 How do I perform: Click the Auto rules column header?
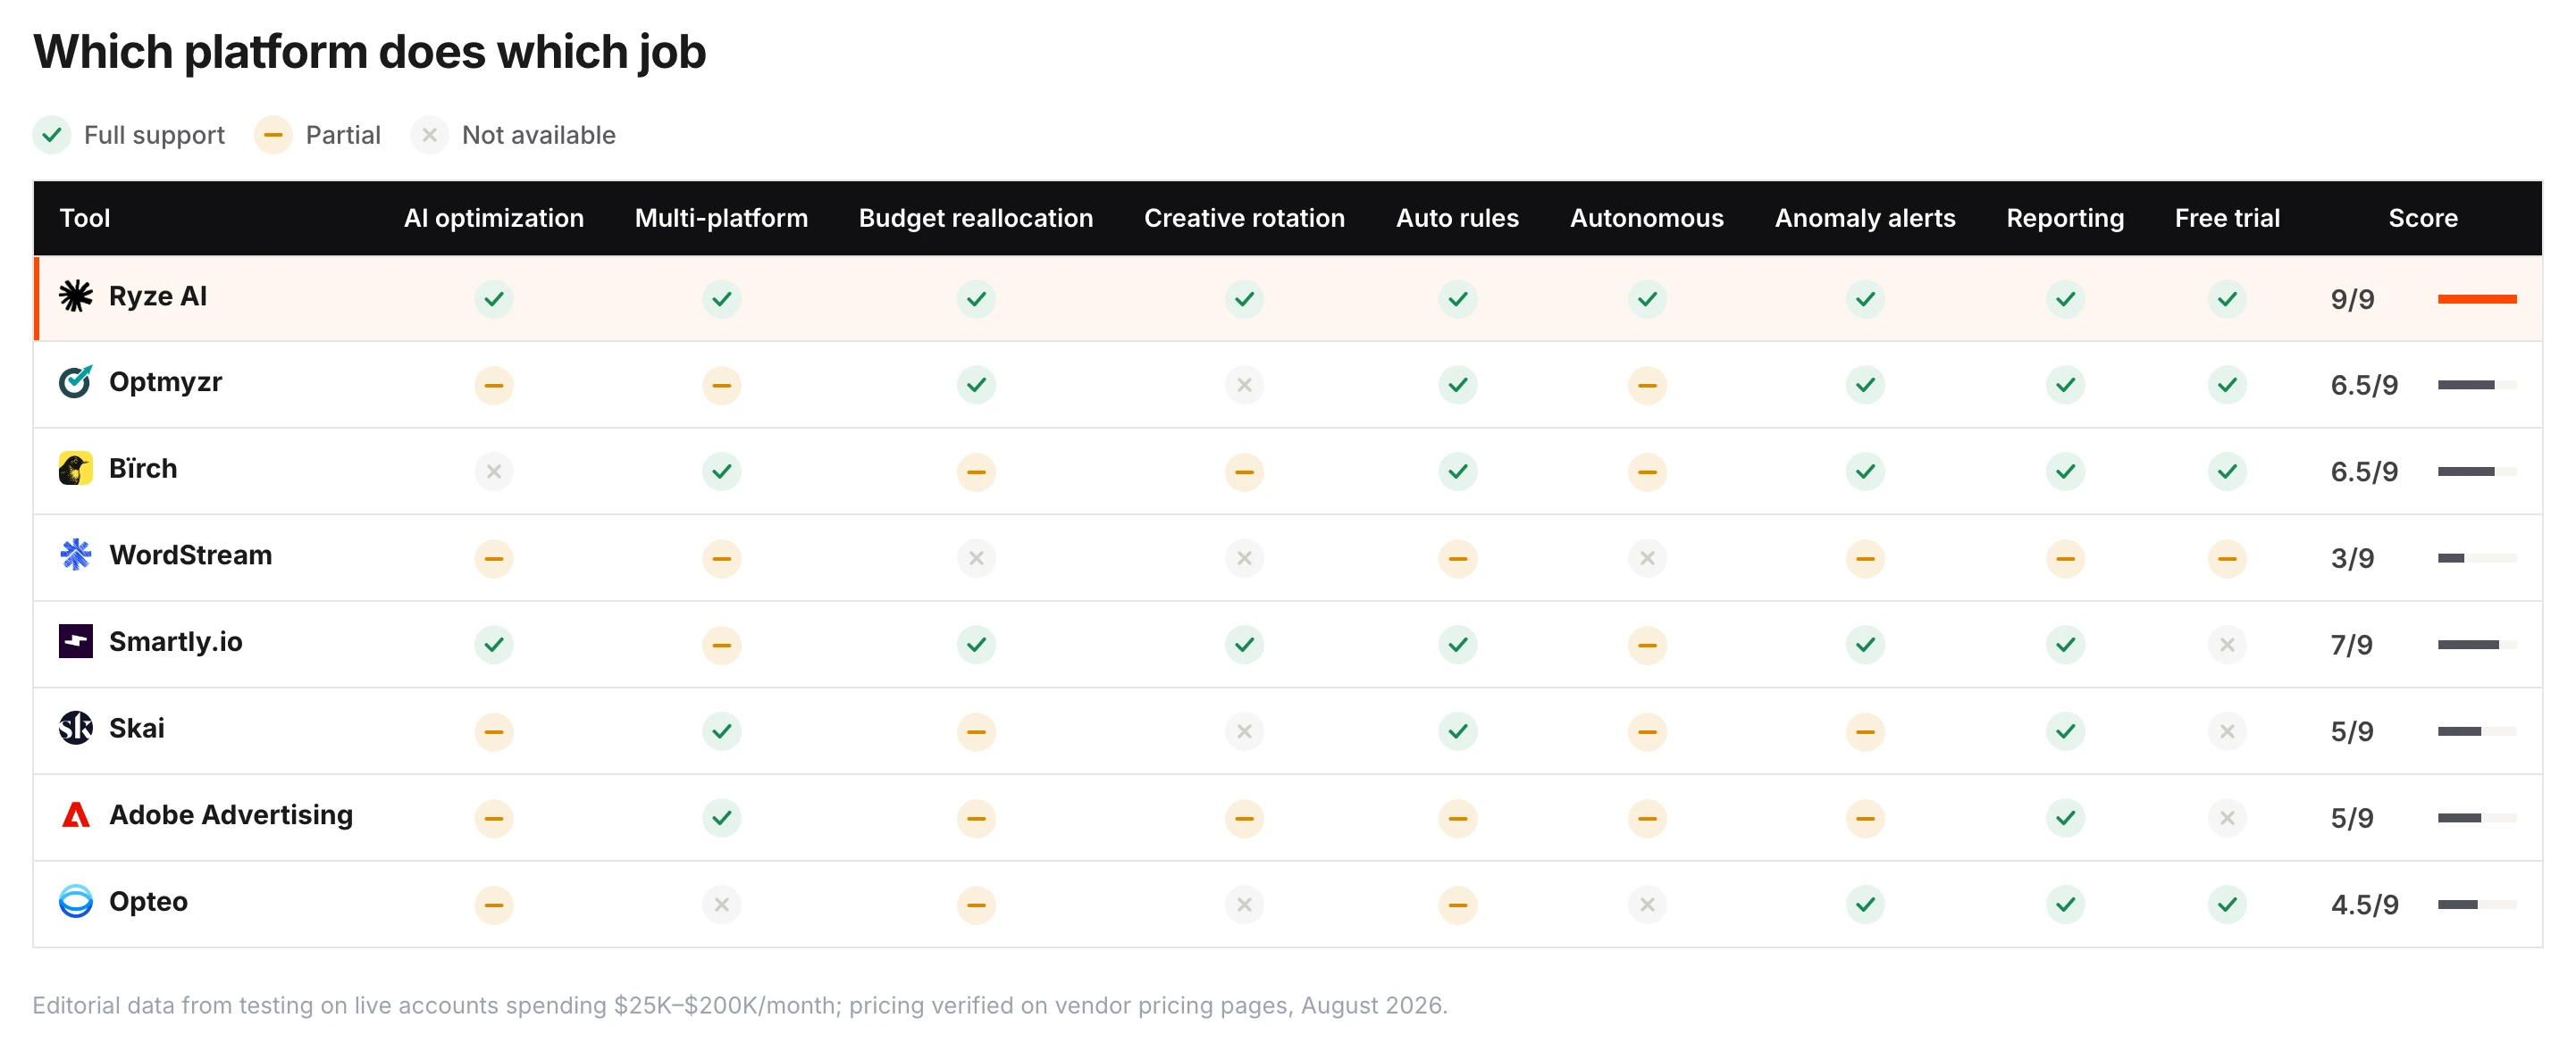click(x=1458, y=218)
